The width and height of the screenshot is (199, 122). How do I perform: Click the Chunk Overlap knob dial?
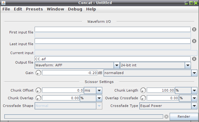coord(38,98)
